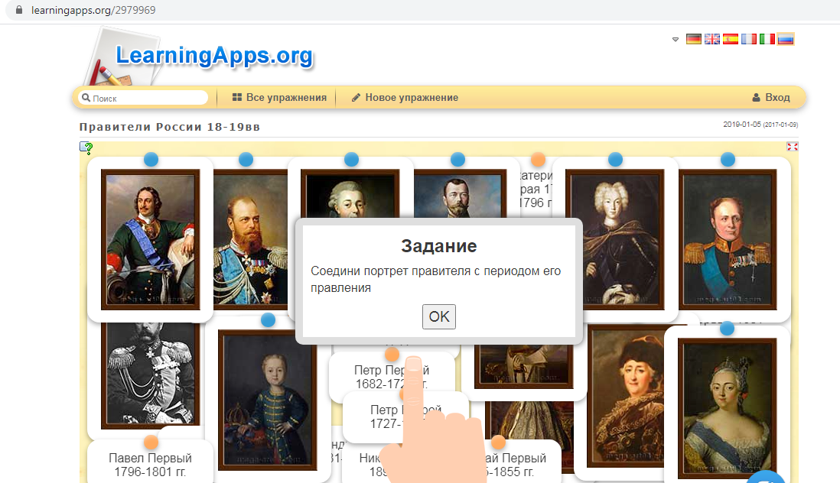This screenshot has height=483, width=840.
Task: Select the Spanish flag language icon
Action: pos(730,39)
